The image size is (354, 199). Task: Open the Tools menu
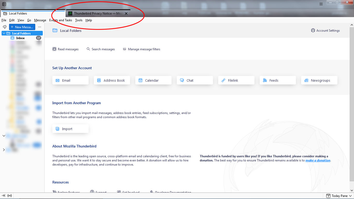[79, 20]
